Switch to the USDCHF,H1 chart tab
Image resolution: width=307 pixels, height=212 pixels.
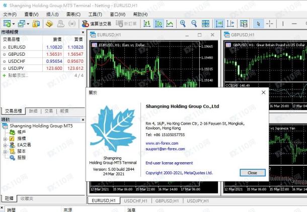pyautogui.click(x=135, y=201)
